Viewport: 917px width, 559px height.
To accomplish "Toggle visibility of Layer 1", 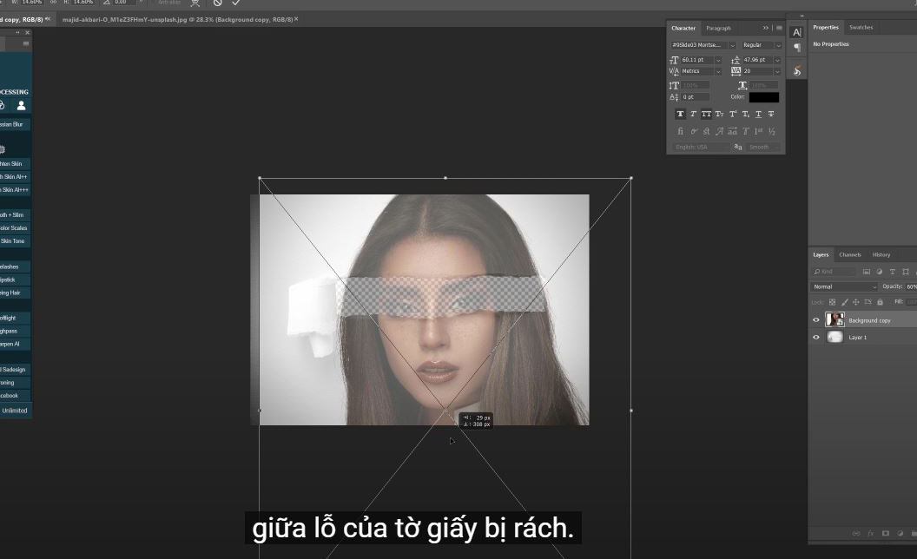I will coord(815,337).
